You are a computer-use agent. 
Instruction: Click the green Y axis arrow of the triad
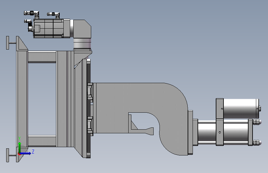20,147
